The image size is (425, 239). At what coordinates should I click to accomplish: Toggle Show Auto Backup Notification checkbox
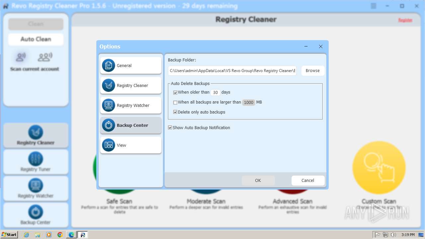170,127
